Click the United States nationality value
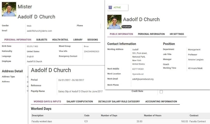210x124 pixels. [33, 51]
